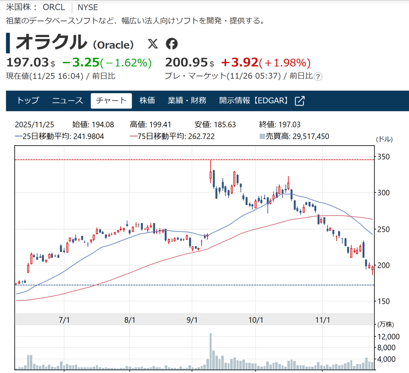The image size is (409, 373).
Task: Click the 75日移動平均 legend entry
Action: (x=172, y=136)
